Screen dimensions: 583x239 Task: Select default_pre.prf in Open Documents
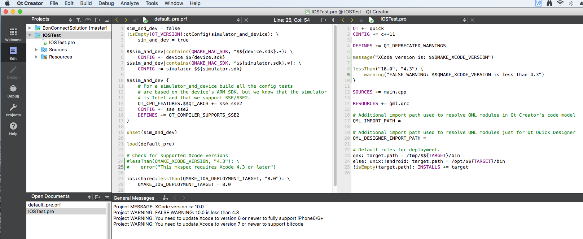click(x=44, y=205)
